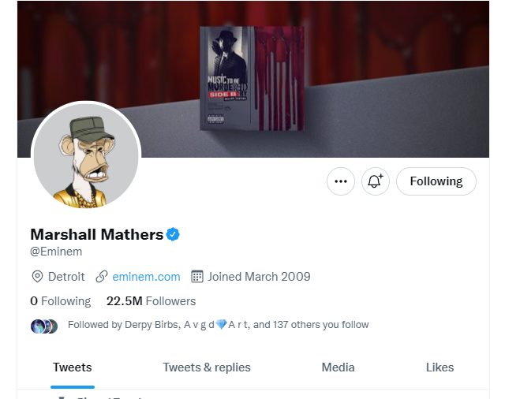Screen dimensions: 505x399
Task: Click the small mutual follower avatars
Action: pyautogui.click(x=44, y=326)
